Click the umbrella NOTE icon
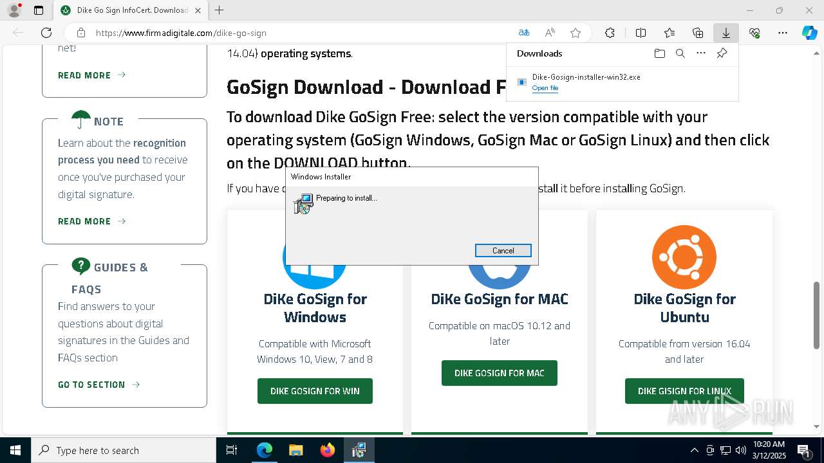 (x=81, y=120)
